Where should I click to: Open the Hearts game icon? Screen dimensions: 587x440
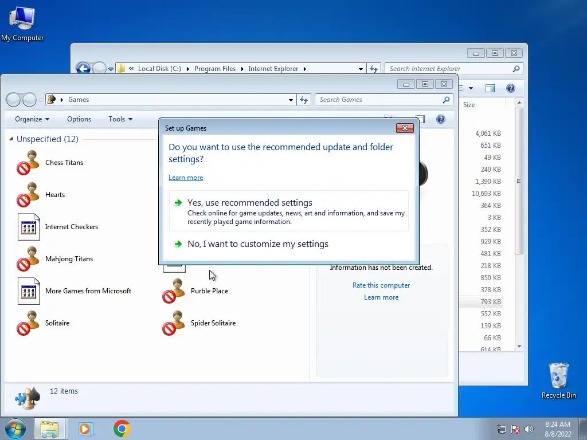point(28,195)
